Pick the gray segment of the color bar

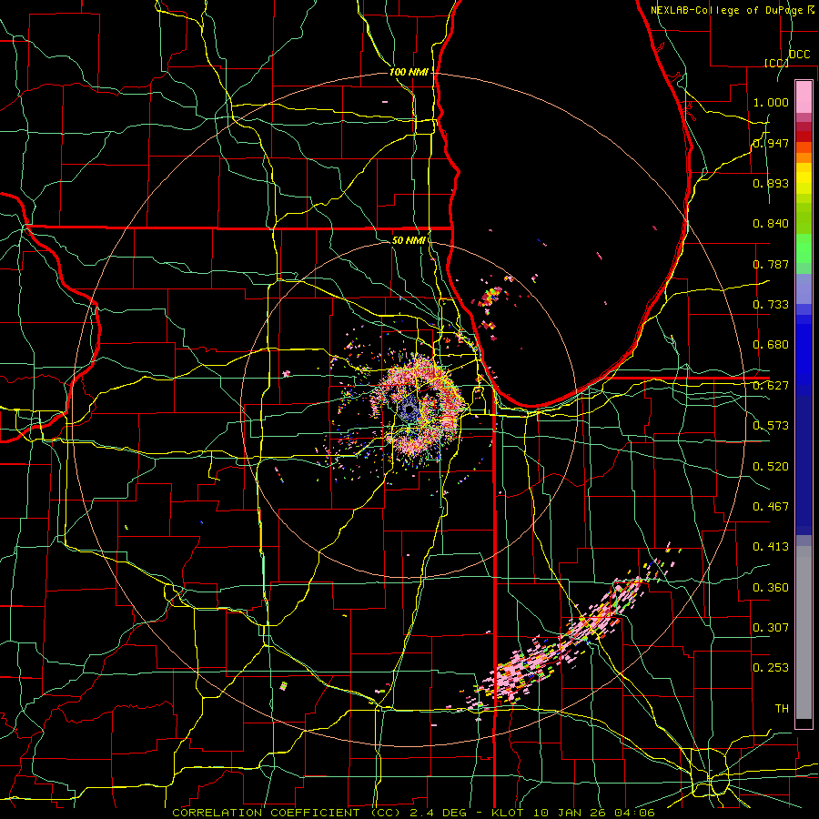(804, 632)
